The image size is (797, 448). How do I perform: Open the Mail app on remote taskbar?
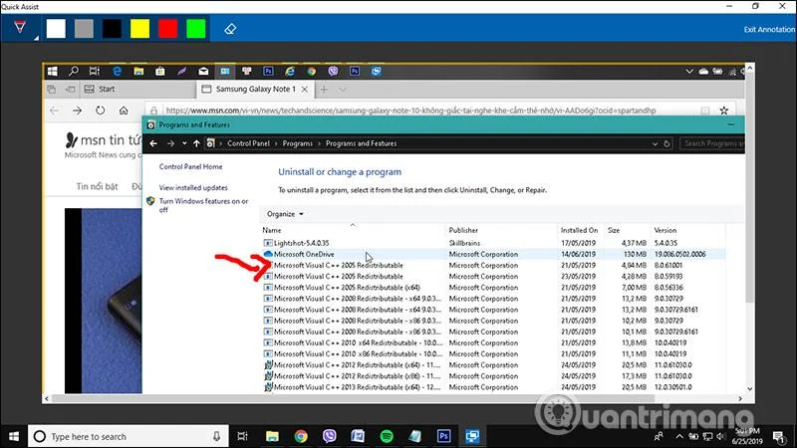point(203,71)
